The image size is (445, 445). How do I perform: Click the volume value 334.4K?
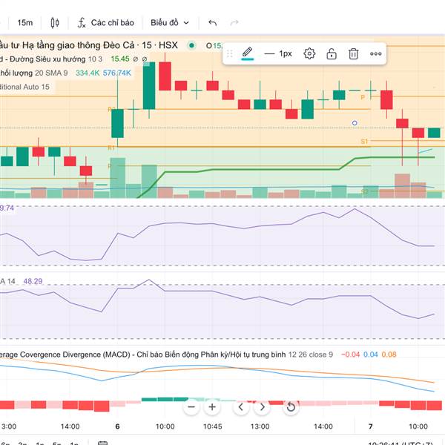88,73
